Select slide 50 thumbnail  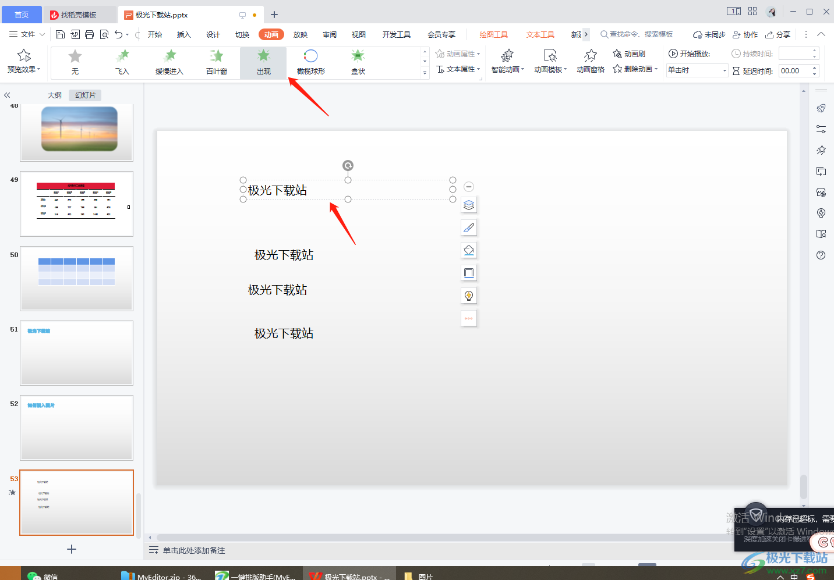[76, 279]
